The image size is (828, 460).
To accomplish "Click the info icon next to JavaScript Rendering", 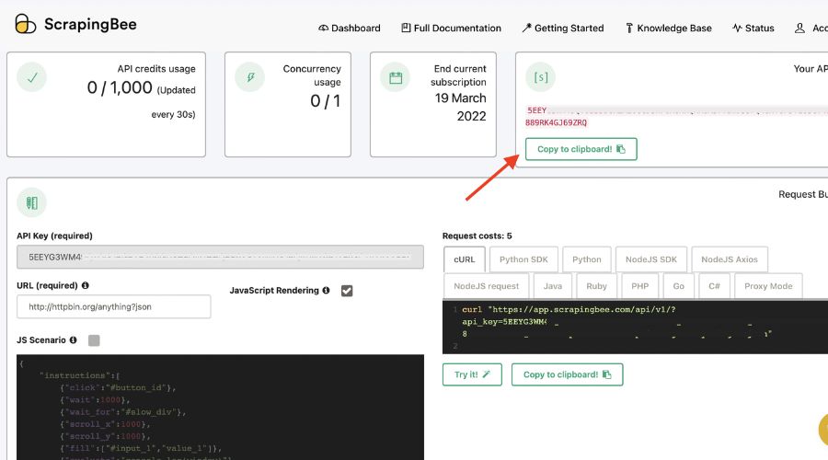I will 326,290.
